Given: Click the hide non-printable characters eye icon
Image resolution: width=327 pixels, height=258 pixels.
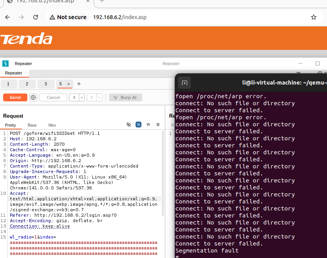Looking at the screenshot, I should coord(129,125).
